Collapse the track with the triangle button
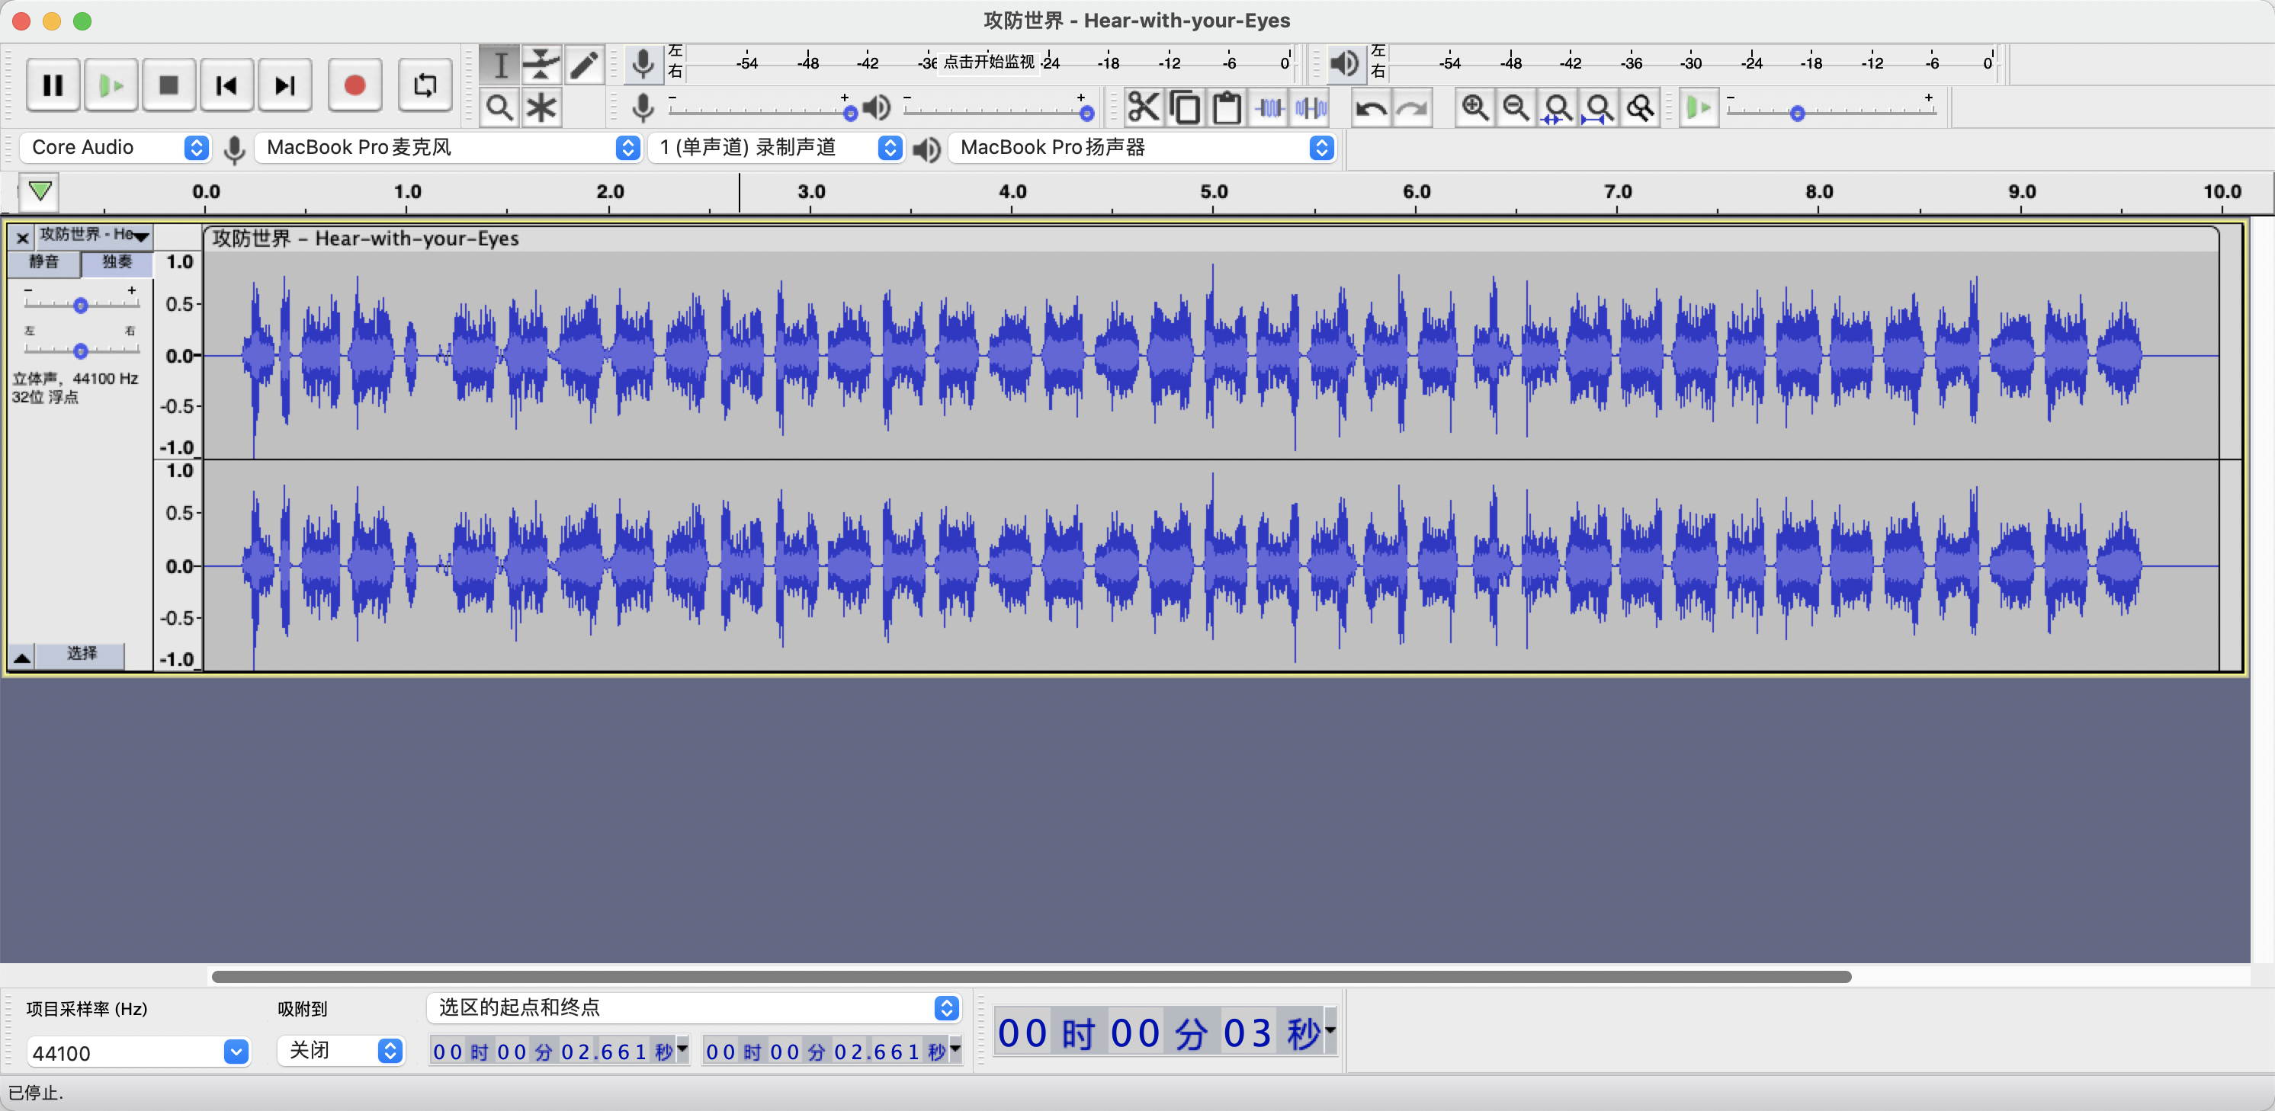Viewport: 2275px width, 1111px height. [x=22, y=657]
